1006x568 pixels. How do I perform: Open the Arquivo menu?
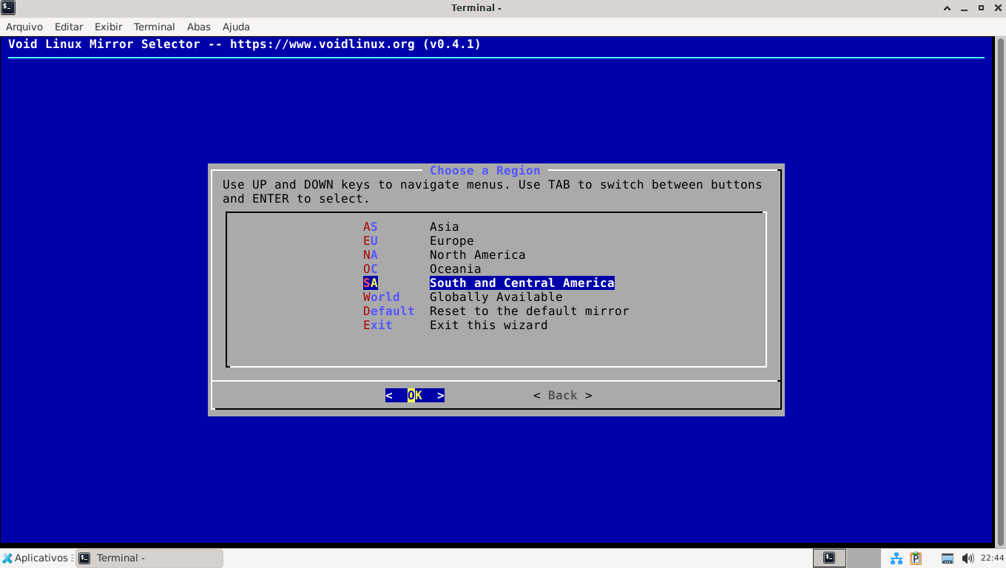24,27
